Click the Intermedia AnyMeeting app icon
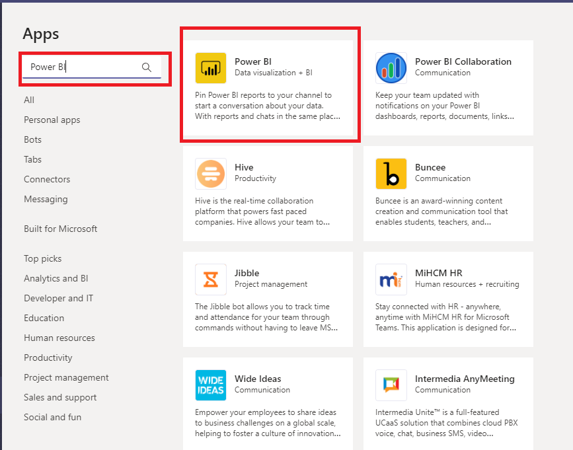The width and height of the screenshot is (573, 450). coord(391,385)
